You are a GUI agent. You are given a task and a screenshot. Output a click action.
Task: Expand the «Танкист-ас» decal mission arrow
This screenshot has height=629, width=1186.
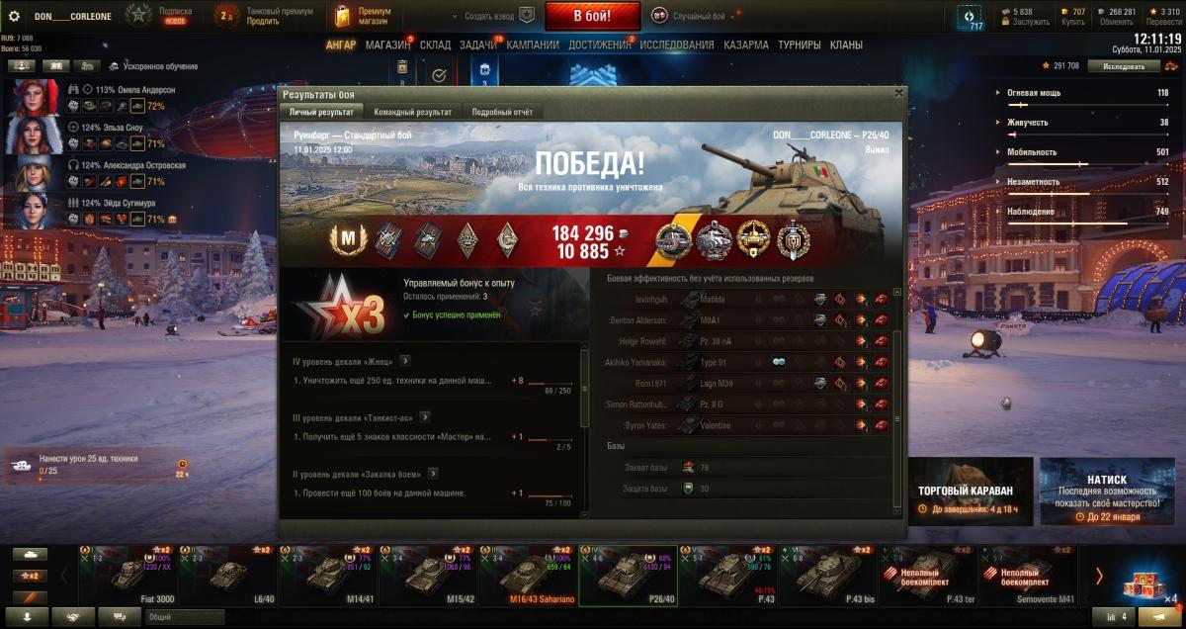point(425,417)
